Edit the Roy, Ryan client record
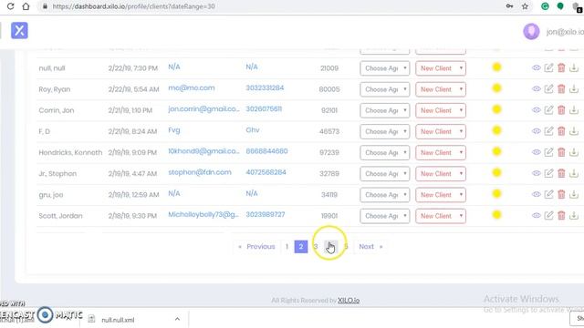Image resolution: width=584 pixels, height=328 pixels. (x=548, y=89)
